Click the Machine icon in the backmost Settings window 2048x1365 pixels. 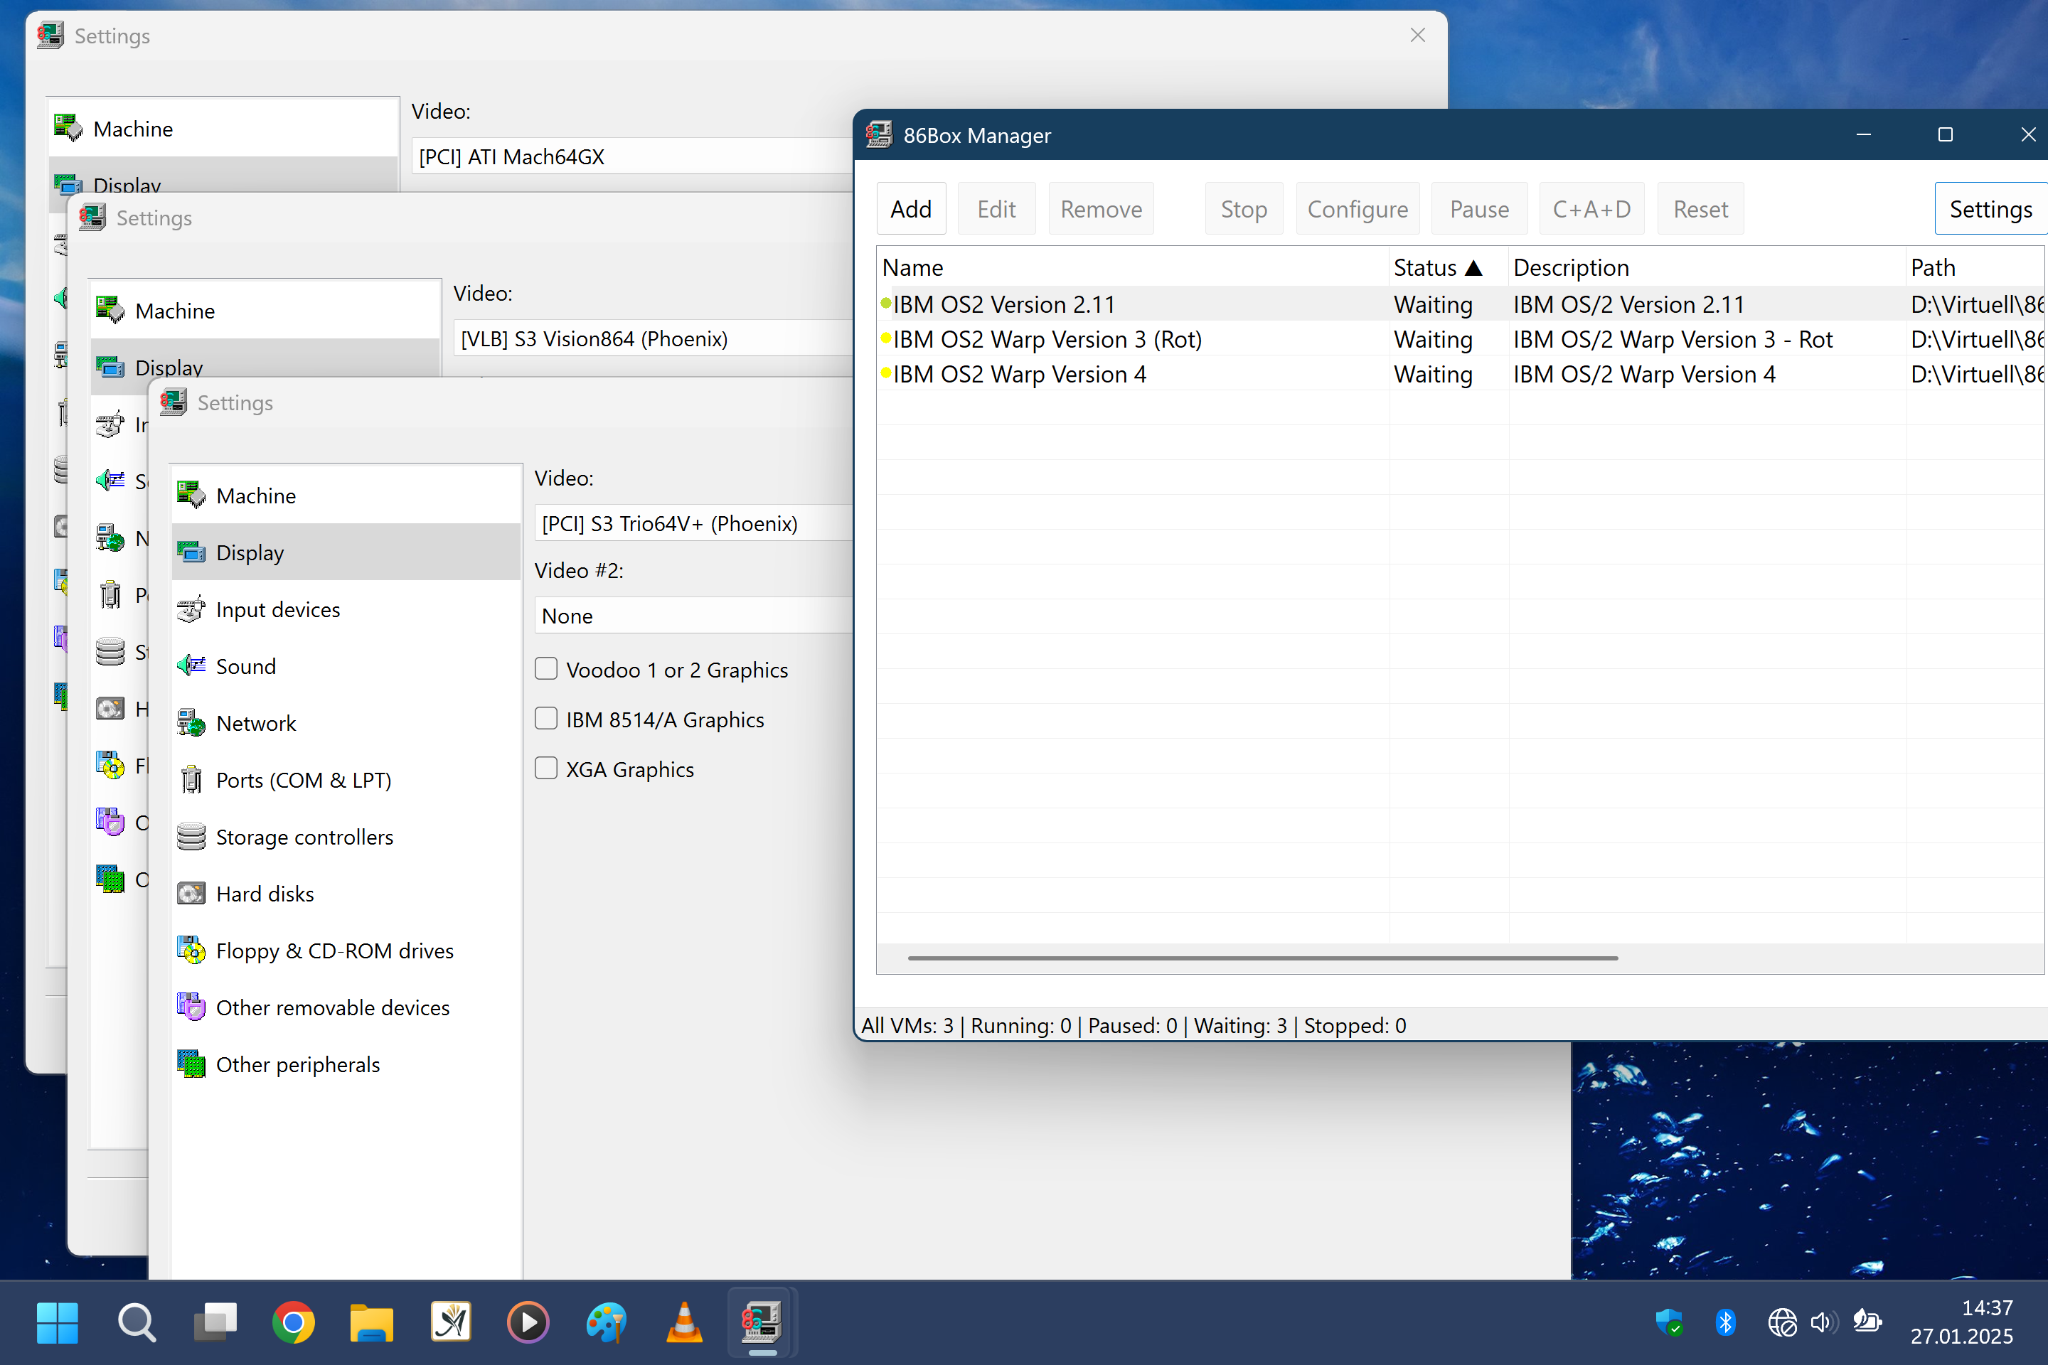[x=68, y=128]
